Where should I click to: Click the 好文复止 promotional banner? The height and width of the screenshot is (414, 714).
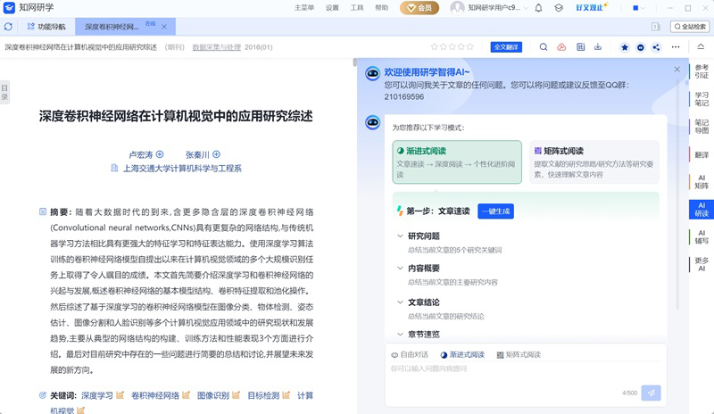[x=591, y=7]
